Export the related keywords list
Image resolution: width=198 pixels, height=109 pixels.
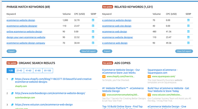107,51
